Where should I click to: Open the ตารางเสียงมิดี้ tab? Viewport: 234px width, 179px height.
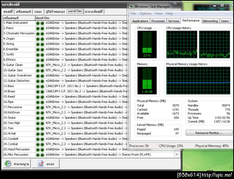pos(94,11)
